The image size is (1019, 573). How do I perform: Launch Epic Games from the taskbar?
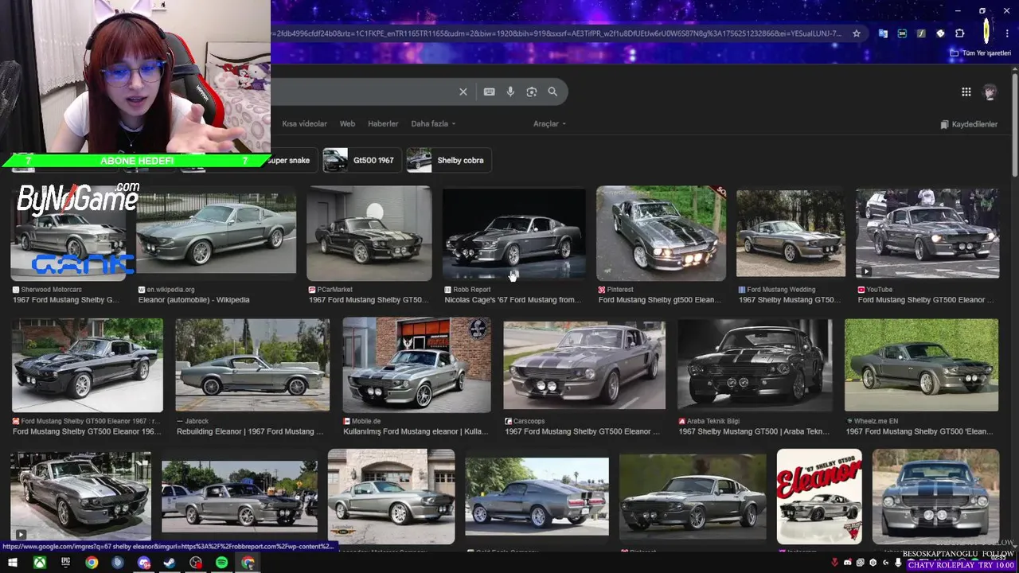point(65,563)
